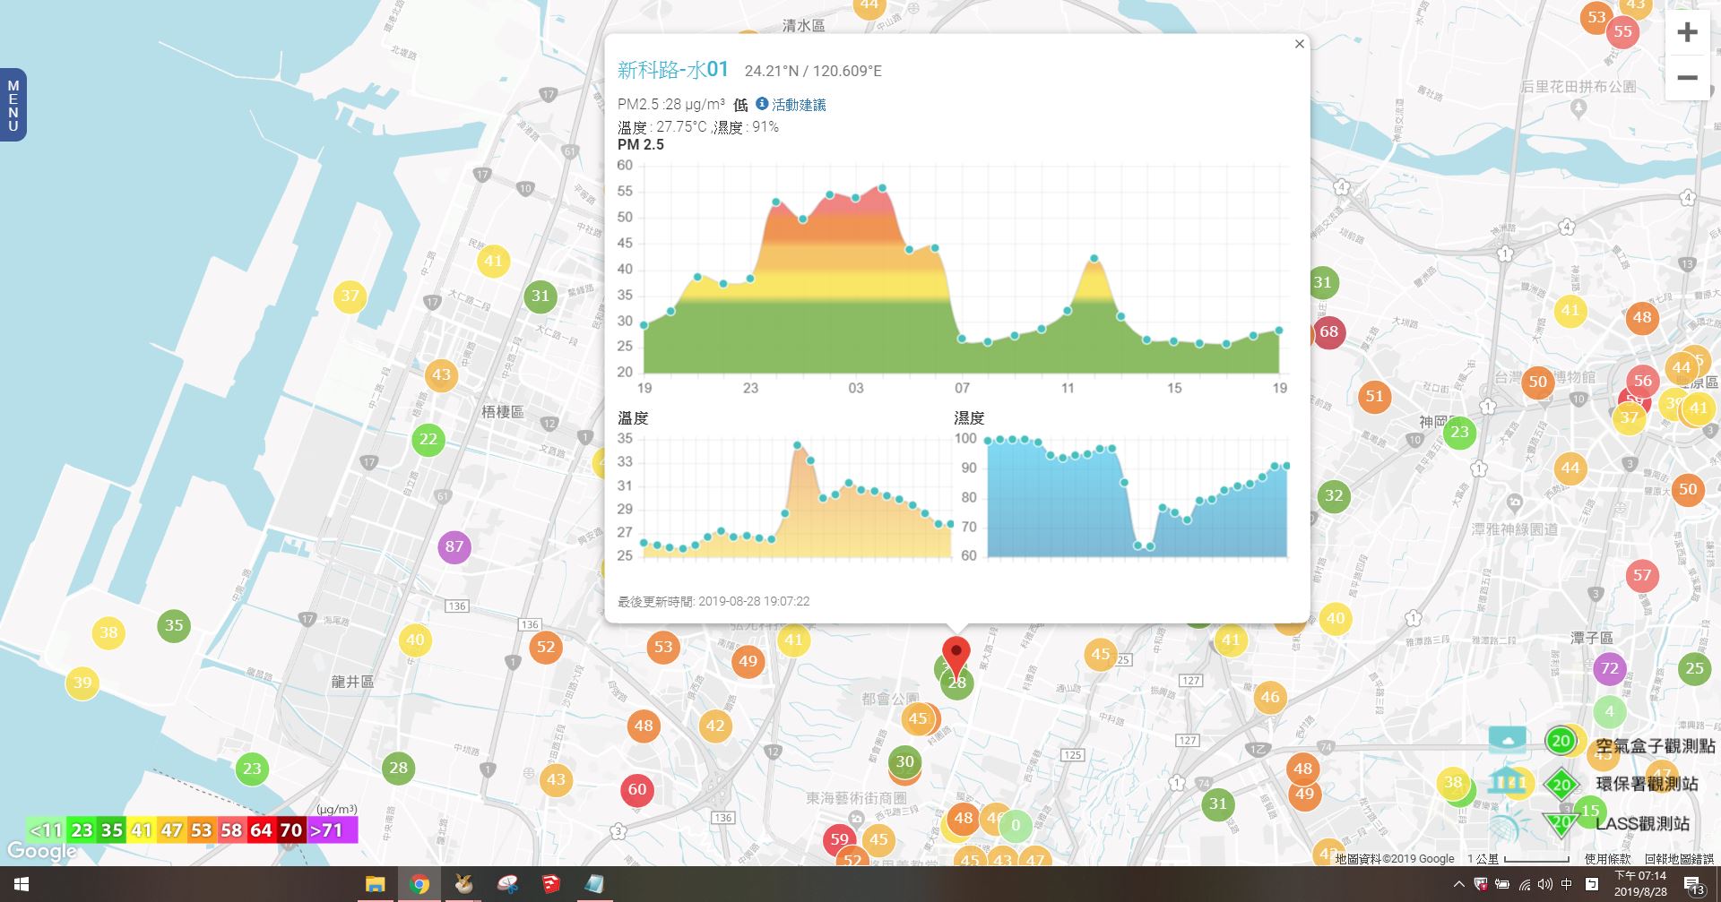Click the 新科路-水01 station title

click(x=673, y=70)
